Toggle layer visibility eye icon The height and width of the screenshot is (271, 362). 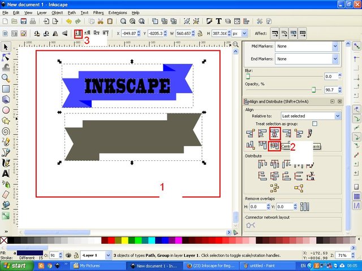pos(68,255)
